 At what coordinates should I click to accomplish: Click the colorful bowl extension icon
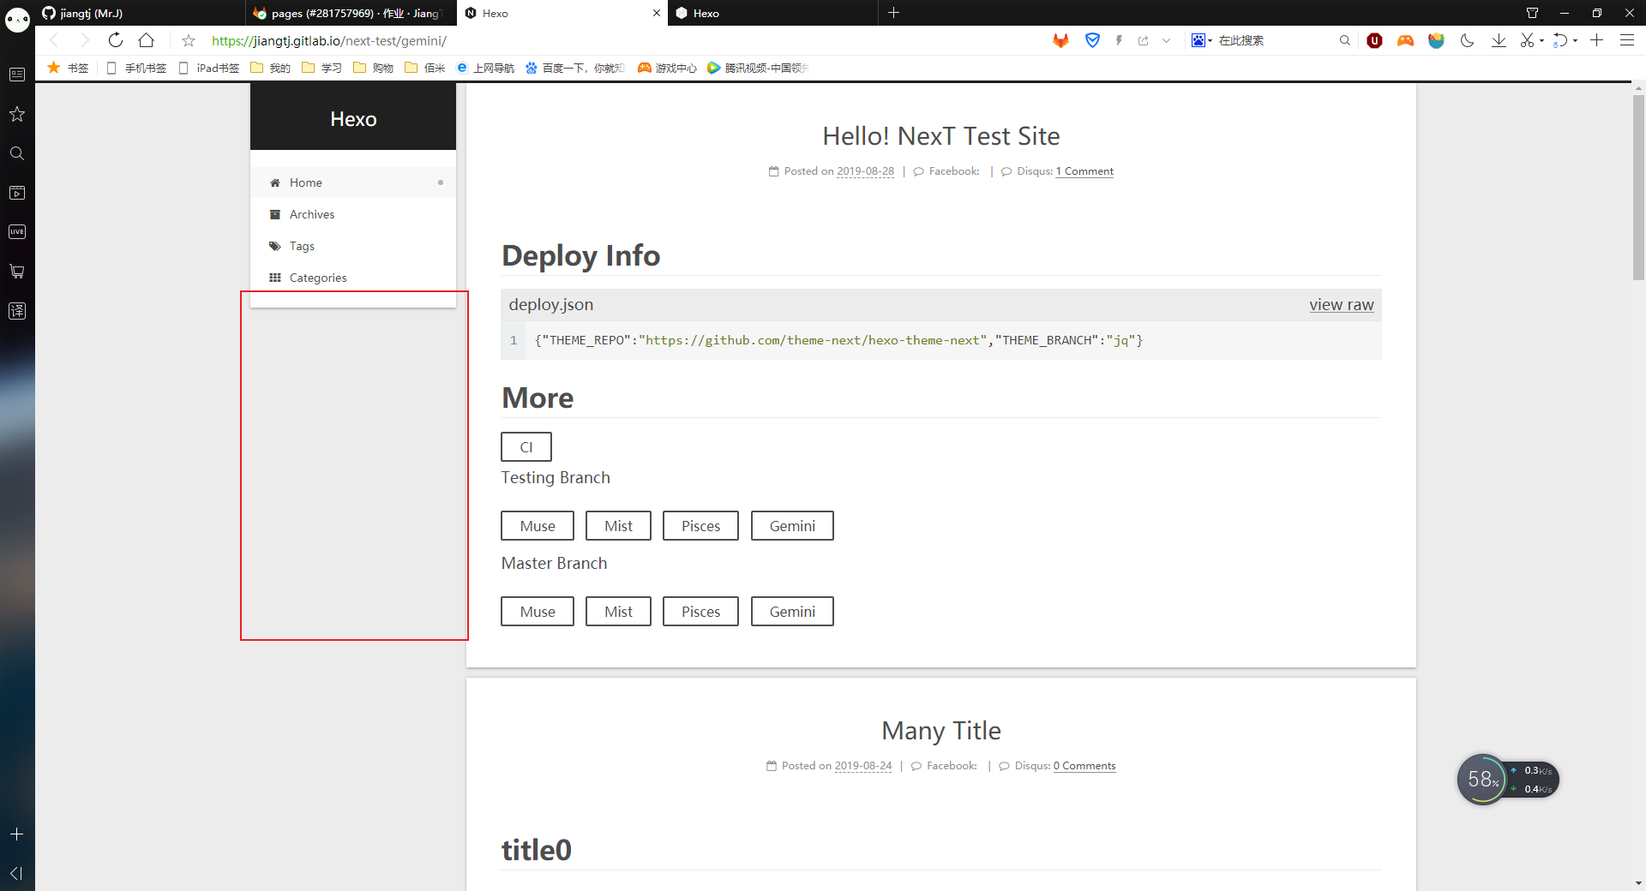coord(1436,40)
